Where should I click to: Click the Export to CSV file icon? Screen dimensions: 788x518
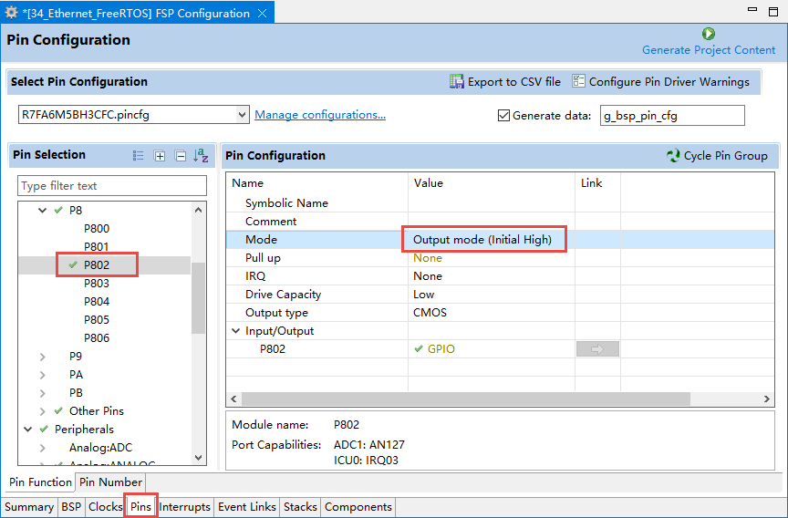pyautogui.click(x=456, y=81)
